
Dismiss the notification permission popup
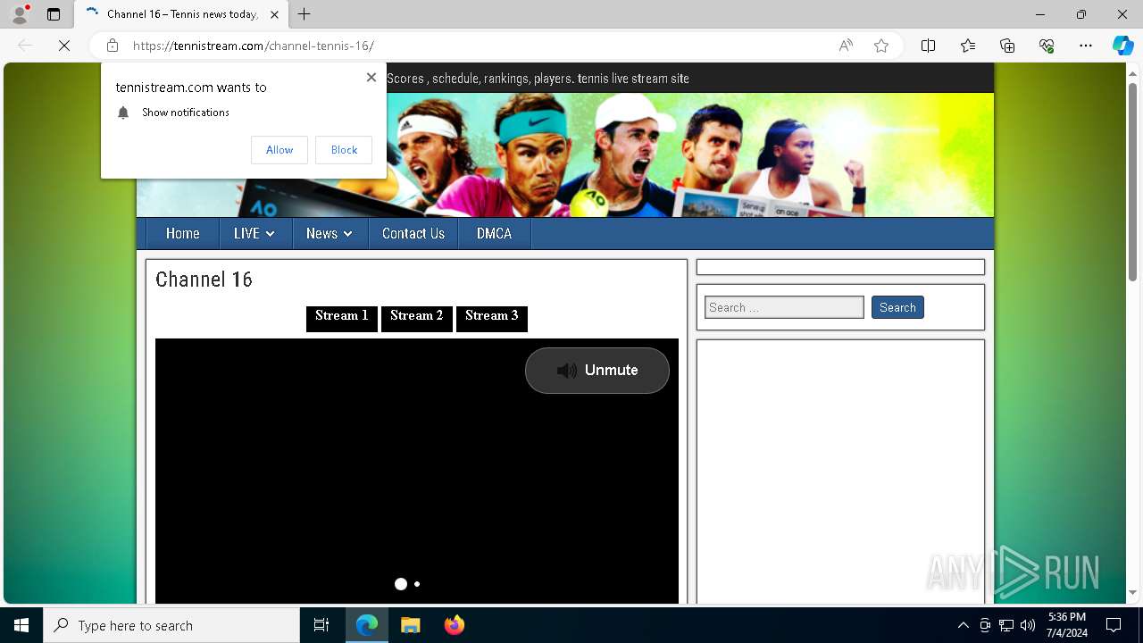click(x=371, y=78)
